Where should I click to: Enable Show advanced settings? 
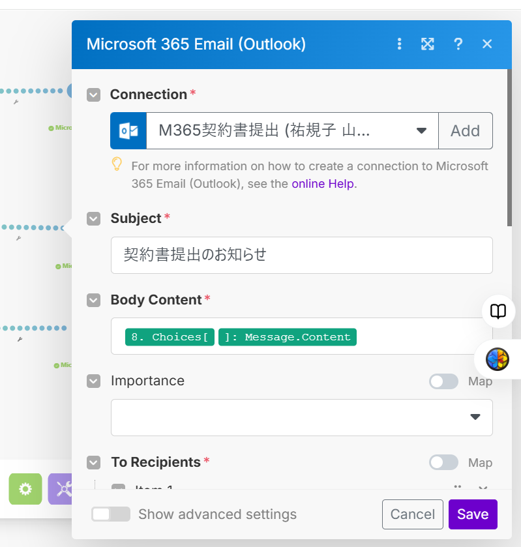(111, 514)
